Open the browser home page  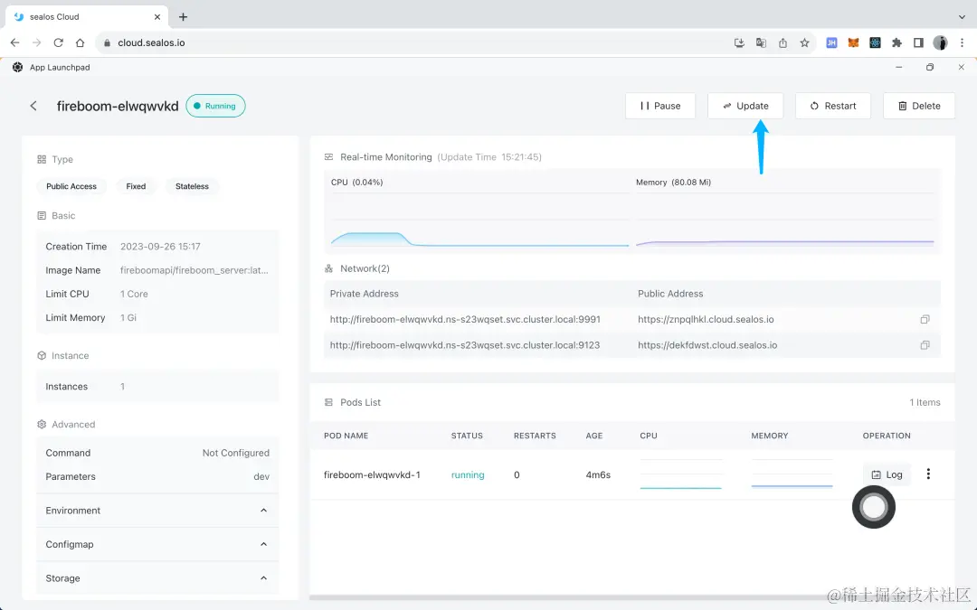[80, 43]
